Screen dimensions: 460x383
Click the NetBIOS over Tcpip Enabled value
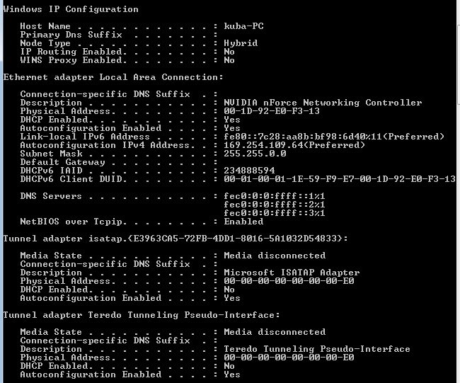click(x=243, y=222)
